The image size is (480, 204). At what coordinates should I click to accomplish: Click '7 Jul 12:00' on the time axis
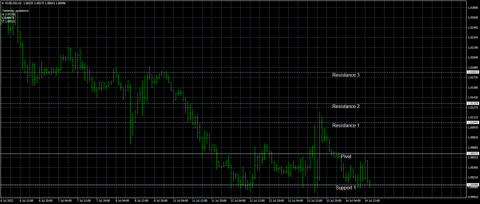click(84, 201)
